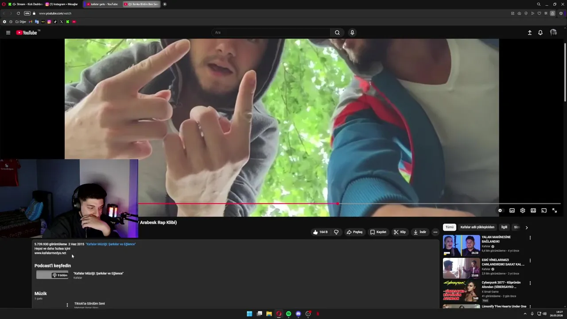Select the Tümü filter chip
This screenshot has height=319, width=567.
tap(450, 227)
